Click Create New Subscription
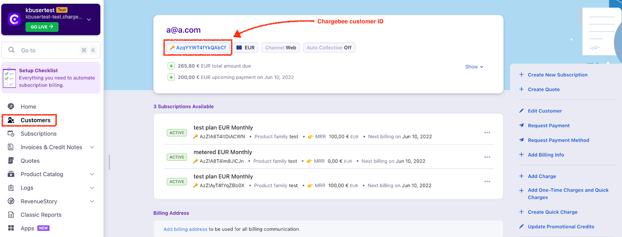The height and width of the screenshot is (237, 622). coord(557,75)
